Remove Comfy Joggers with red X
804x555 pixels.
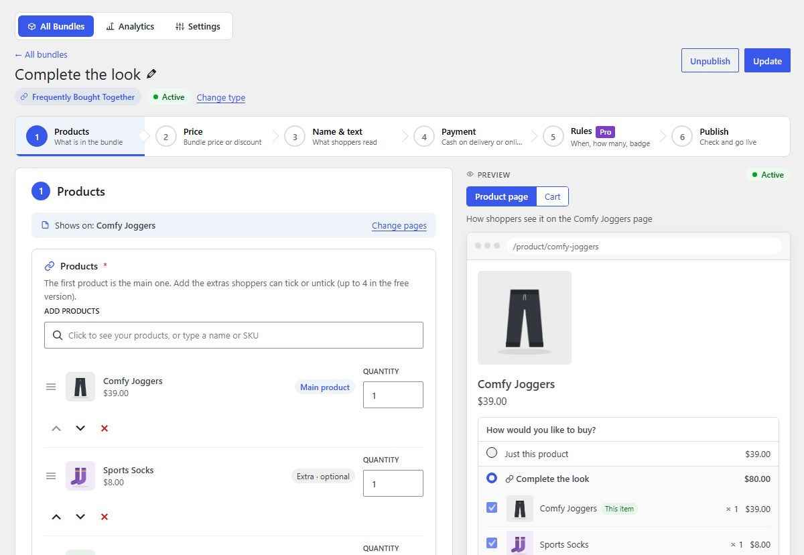click(x=105, y=428)
